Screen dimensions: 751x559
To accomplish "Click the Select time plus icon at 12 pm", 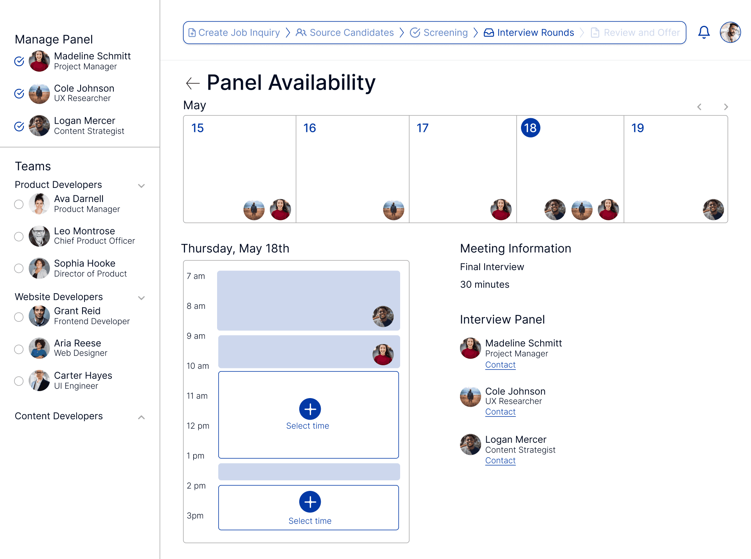I will [310, 409].
